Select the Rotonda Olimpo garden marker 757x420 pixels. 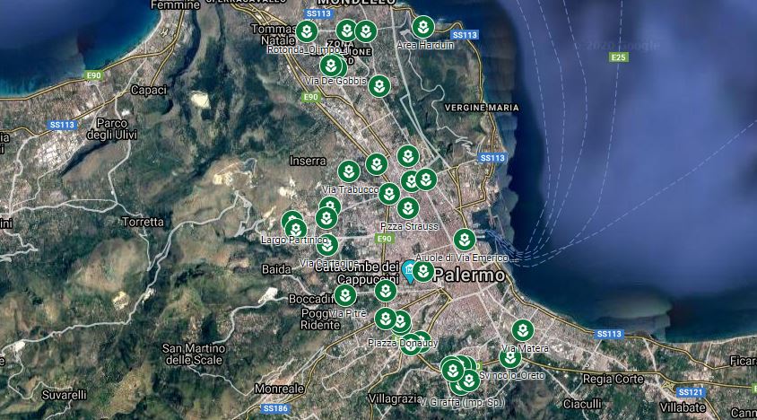click(x=306, y=32)
